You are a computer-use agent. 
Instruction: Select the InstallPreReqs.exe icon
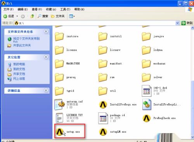coord(103,104)
